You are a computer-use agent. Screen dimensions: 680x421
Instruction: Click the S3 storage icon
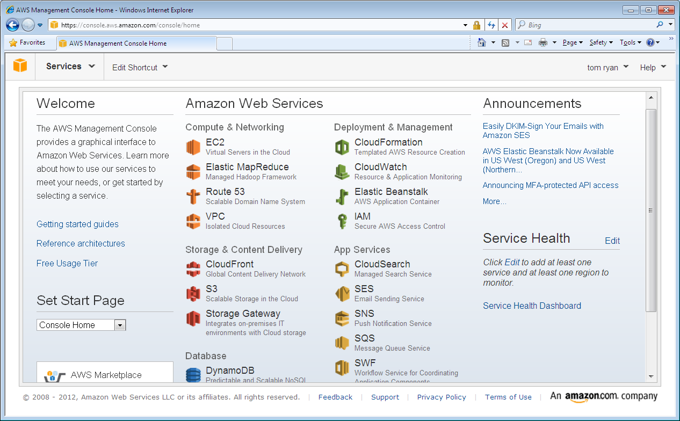[x=193, y=294]
